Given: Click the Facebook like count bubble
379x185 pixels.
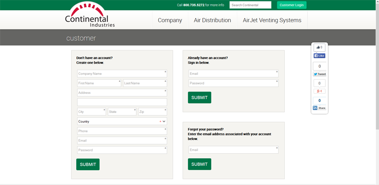Looking at the screenshot, I should click(319, 47).
